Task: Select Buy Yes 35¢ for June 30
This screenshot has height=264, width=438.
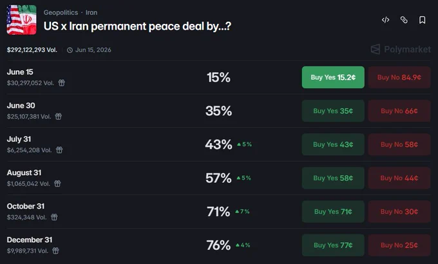Action: point(333,111)
